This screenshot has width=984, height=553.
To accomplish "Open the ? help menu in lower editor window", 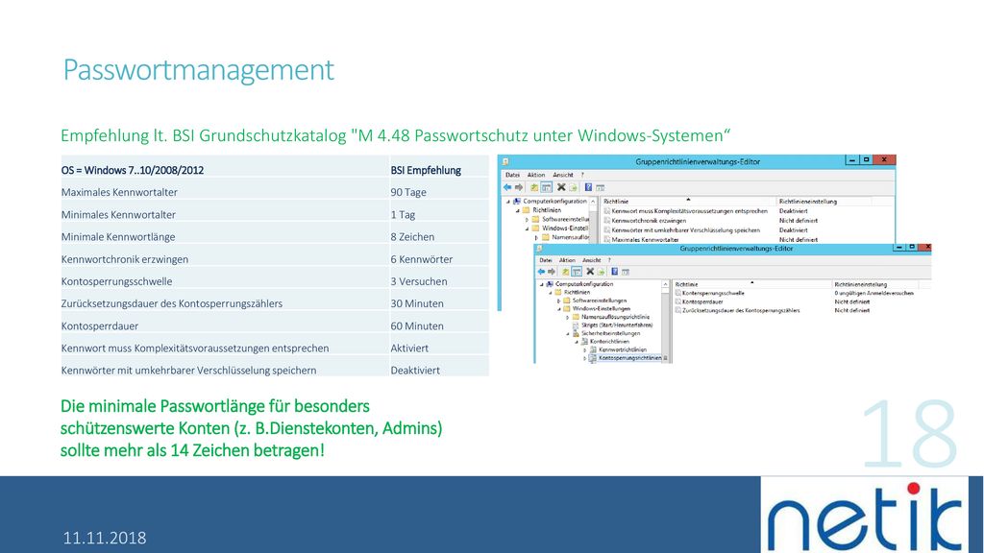I will click(x=608, y=259).
